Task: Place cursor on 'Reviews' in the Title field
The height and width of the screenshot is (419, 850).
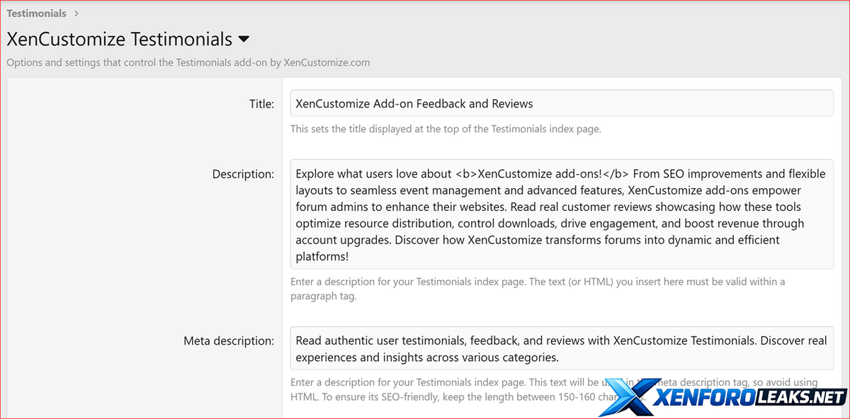Action: tap(511, 104)
